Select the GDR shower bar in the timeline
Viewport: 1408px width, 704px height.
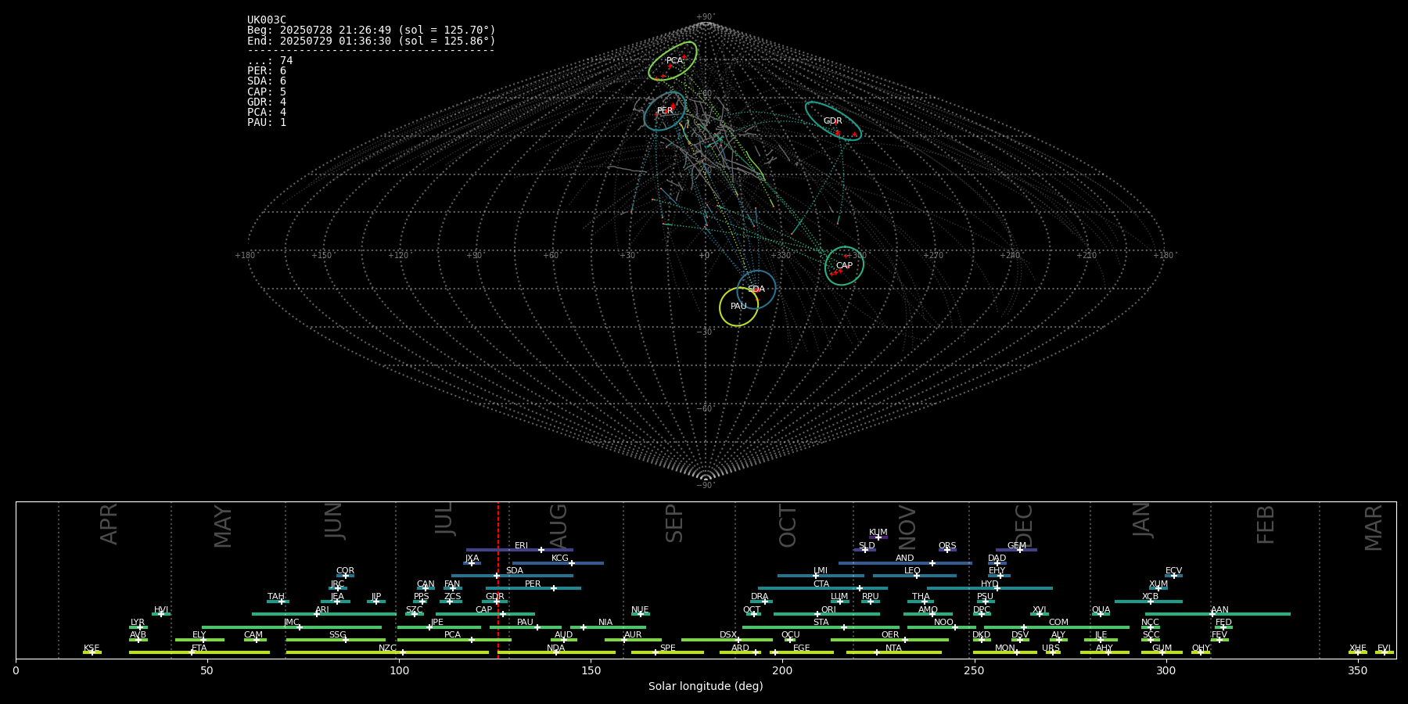tap(495, 602)
